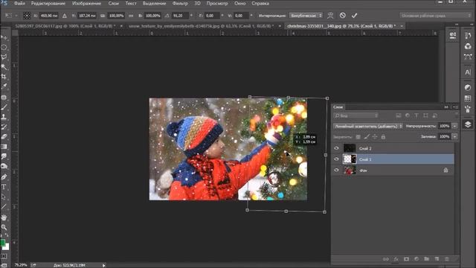Viewport: 476px width, 268px height.
Task: Open the interpolation Бикубическая dropdown
Action: [306, 16]
